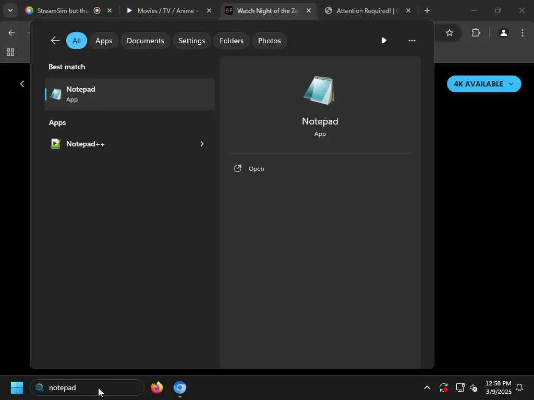Click the muted volume tray icon

click(x=474, y=387)
